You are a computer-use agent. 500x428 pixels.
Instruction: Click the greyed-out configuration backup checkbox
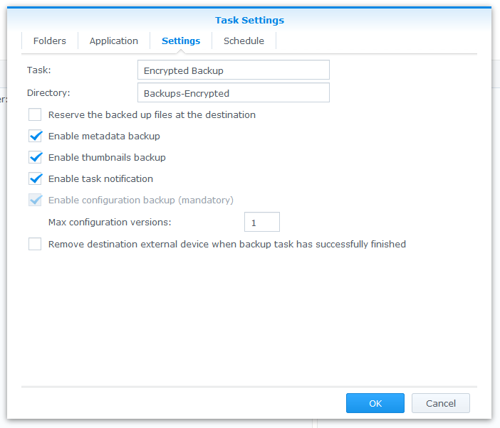pos(35,200)
